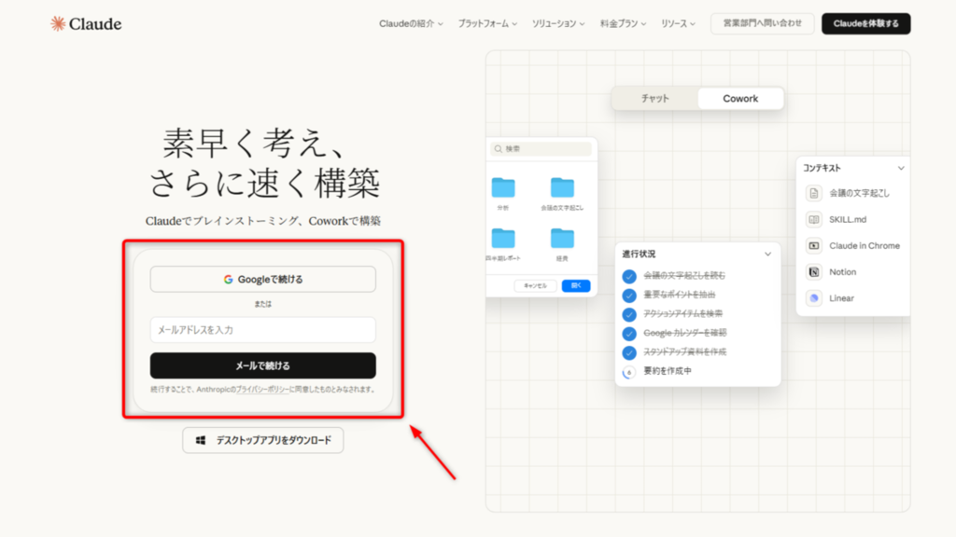956x537 pixels.
Task: Click the Claude logo in the header
Action: click(86, 23)
